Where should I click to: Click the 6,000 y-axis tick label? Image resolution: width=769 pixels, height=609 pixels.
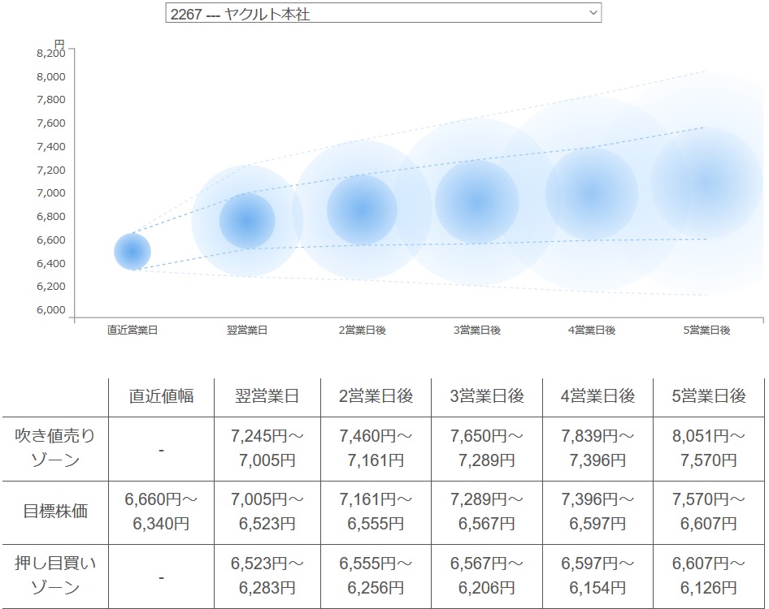click(51, 309)
